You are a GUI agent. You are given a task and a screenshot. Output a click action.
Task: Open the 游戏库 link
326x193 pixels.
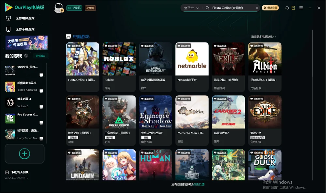coord(40,56)
